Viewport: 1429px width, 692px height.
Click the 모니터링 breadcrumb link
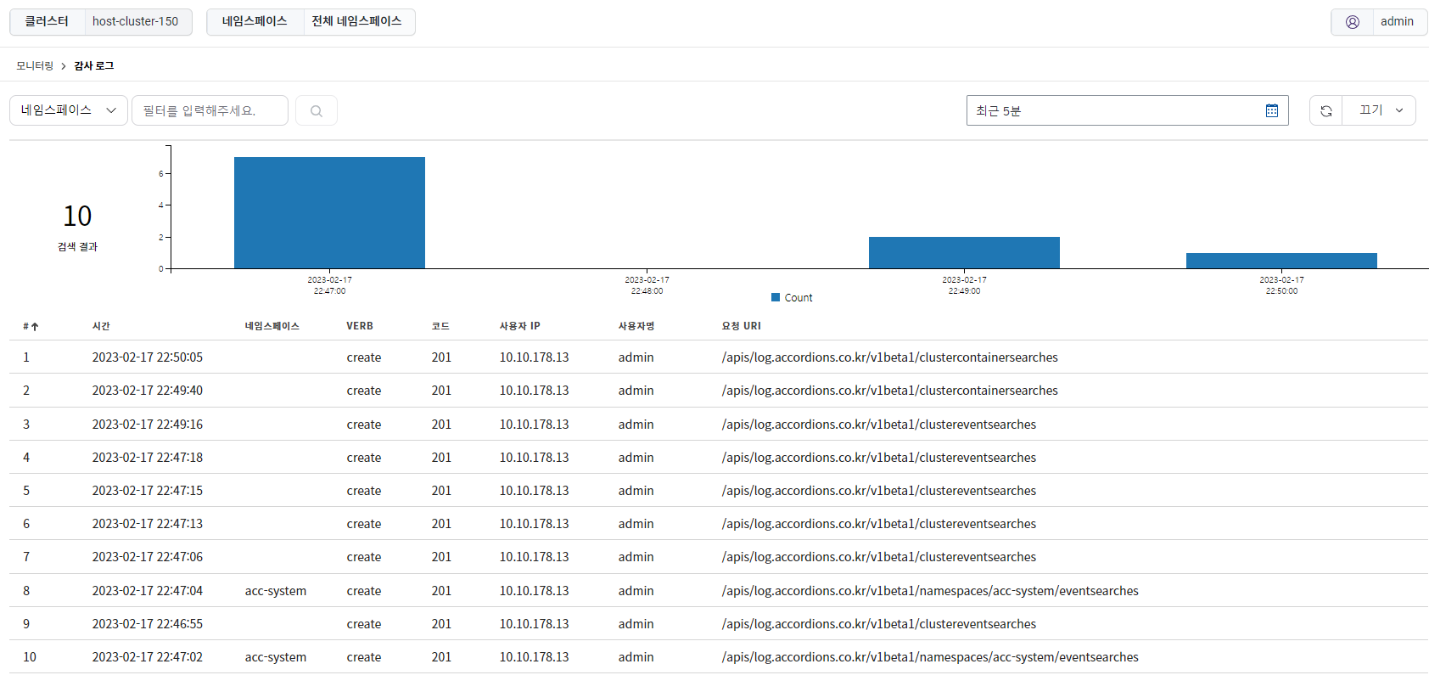click(35, 66)
